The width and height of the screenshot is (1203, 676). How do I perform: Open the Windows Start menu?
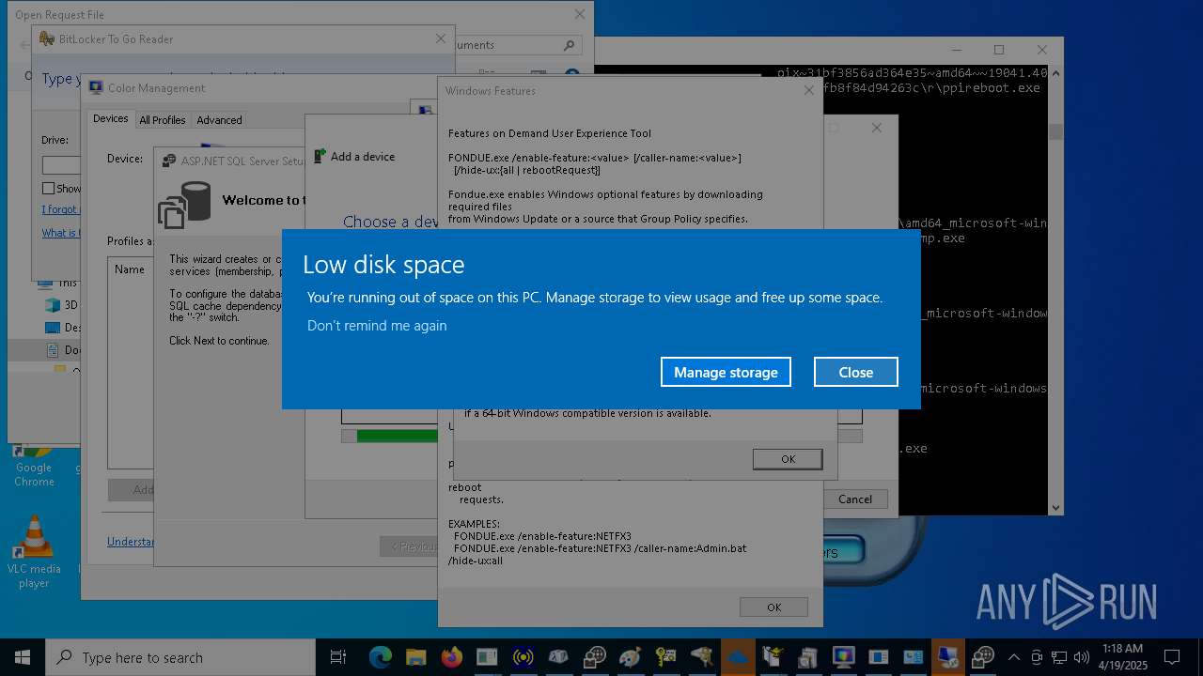click(x=22, y=657)
